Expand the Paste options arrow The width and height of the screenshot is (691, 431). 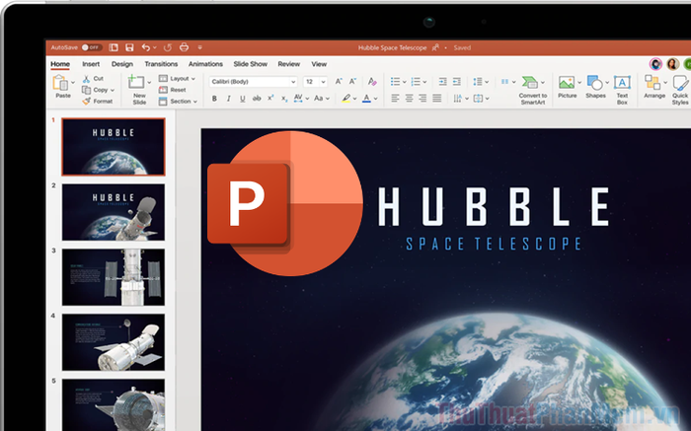pyautogui.click(x=73, y=83)
